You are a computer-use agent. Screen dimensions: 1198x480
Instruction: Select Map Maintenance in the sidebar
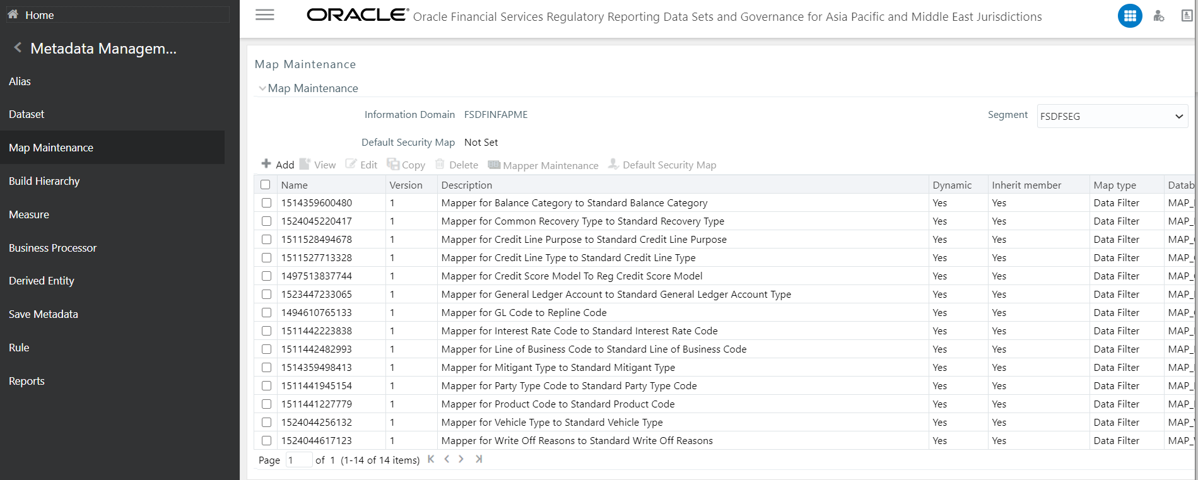point(51,148)
